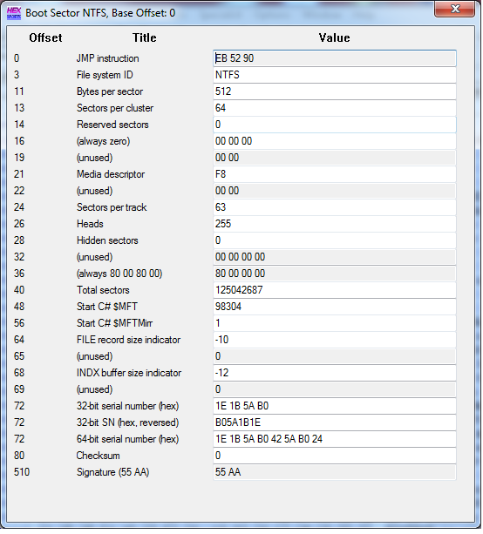483x534 pixels.
Task: Click offset number 40
Action: click(19, 290)
